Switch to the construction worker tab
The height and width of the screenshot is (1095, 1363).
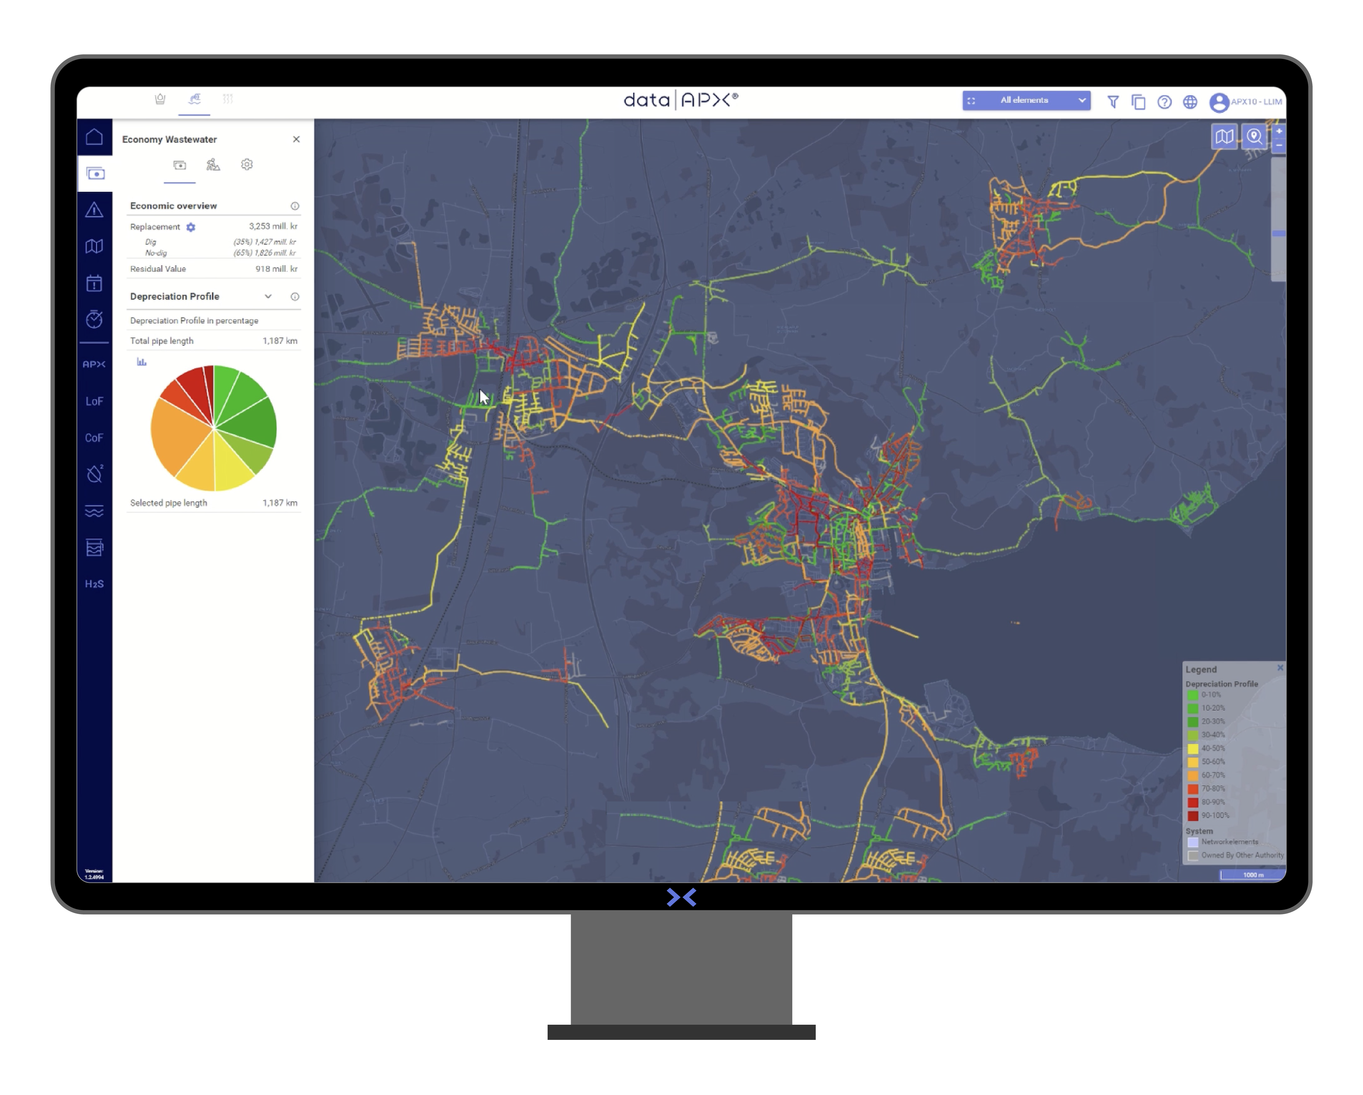[213, 165]
